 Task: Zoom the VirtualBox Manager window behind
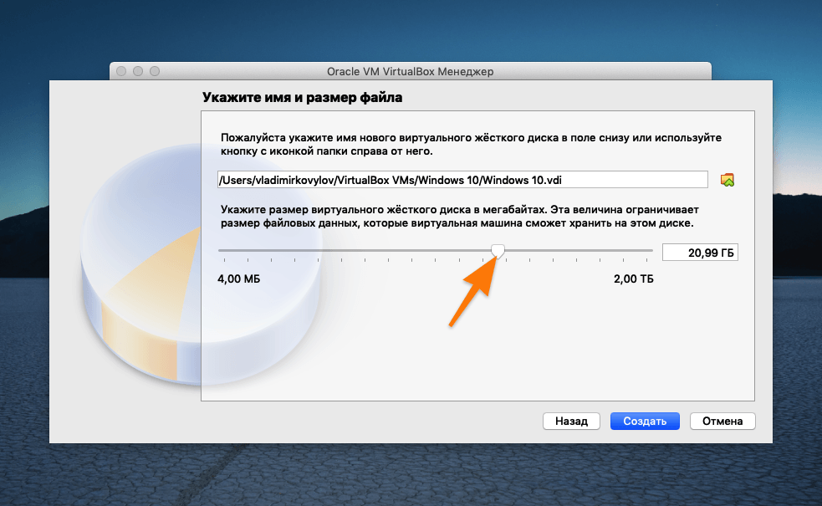coord(155,71)
